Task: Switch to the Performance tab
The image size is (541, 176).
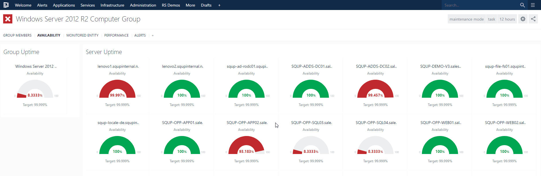Action: tap(116, 35)
